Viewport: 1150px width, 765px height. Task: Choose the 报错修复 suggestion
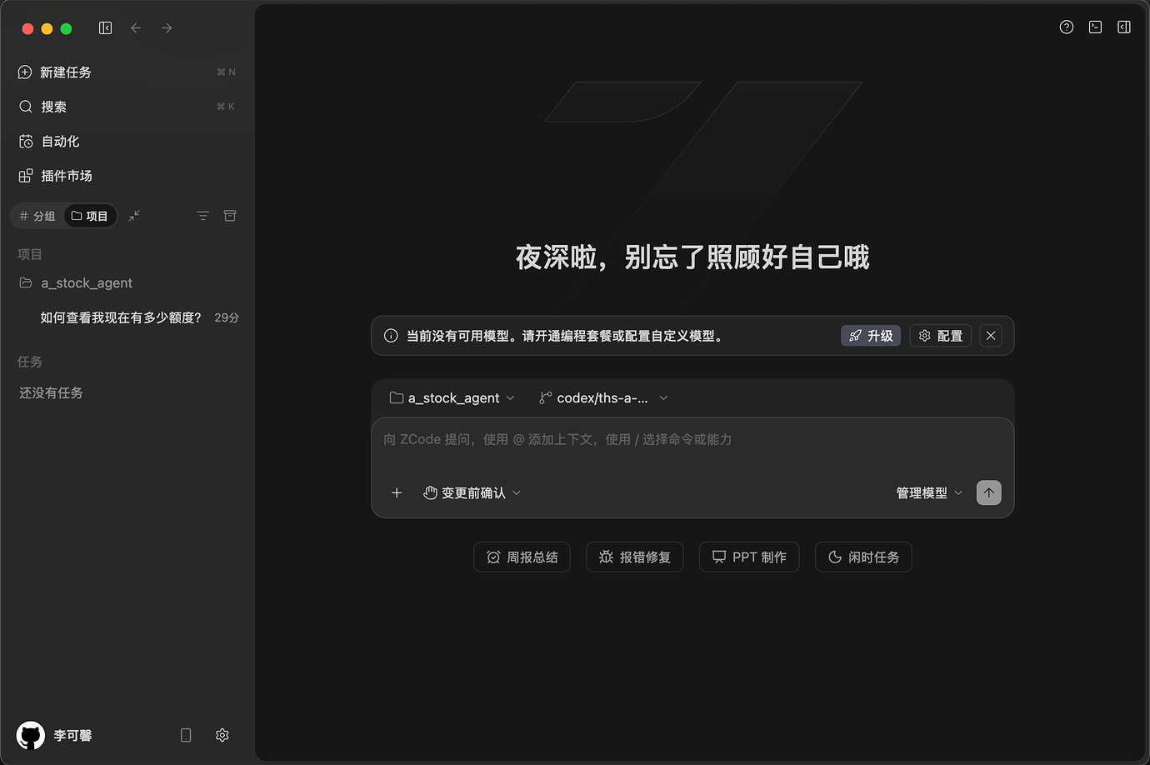click(x=635, y=557)
